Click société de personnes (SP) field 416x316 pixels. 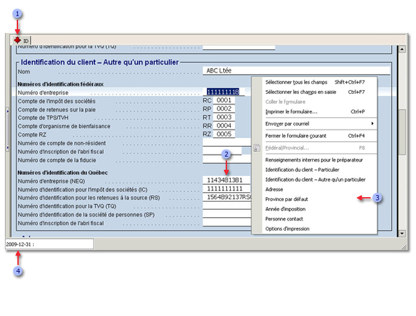point(227,215)
